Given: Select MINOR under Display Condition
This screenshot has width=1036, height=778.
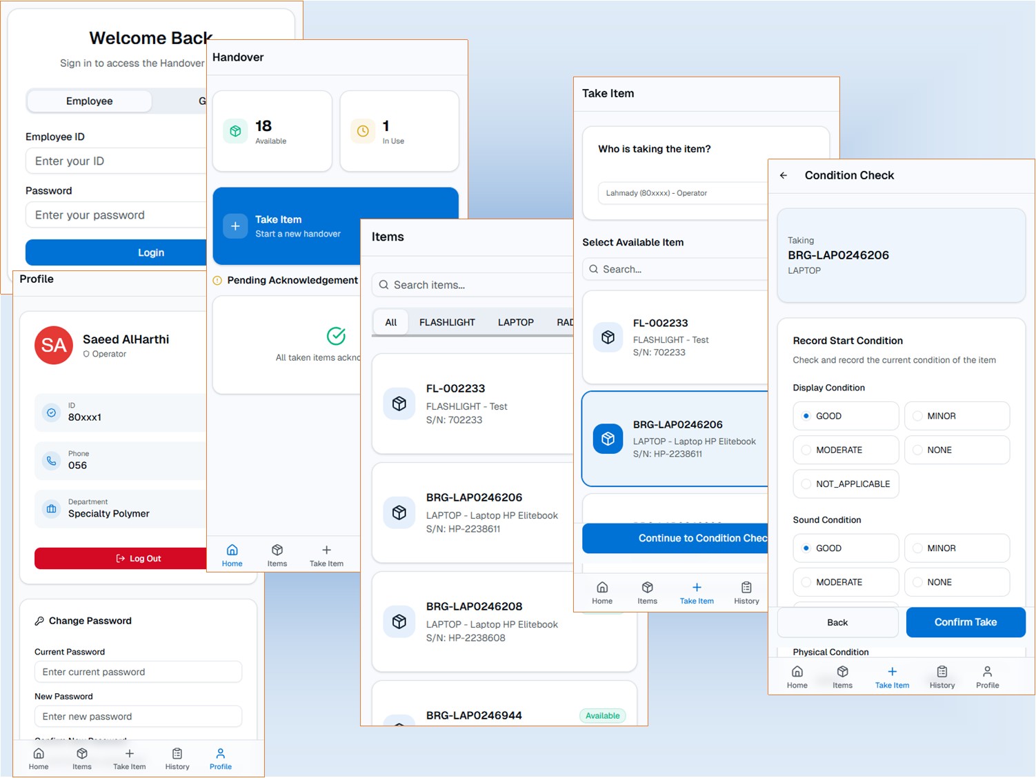Looking at the screenshot, I should [x=957, y=416].
